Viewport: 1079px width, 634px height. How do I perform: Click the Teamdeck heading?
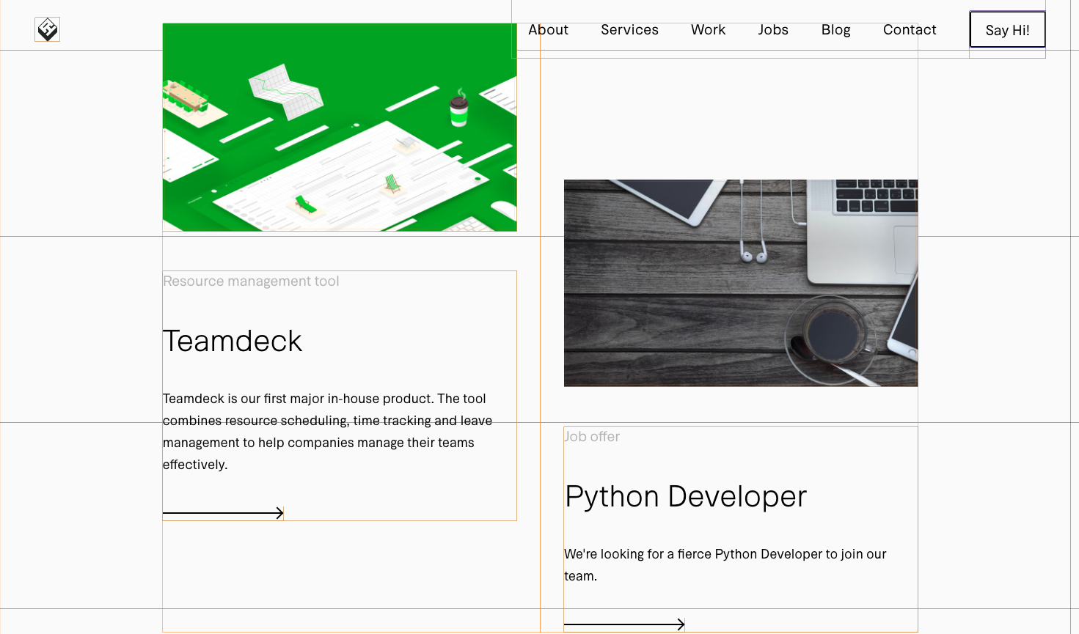(233, 341)
